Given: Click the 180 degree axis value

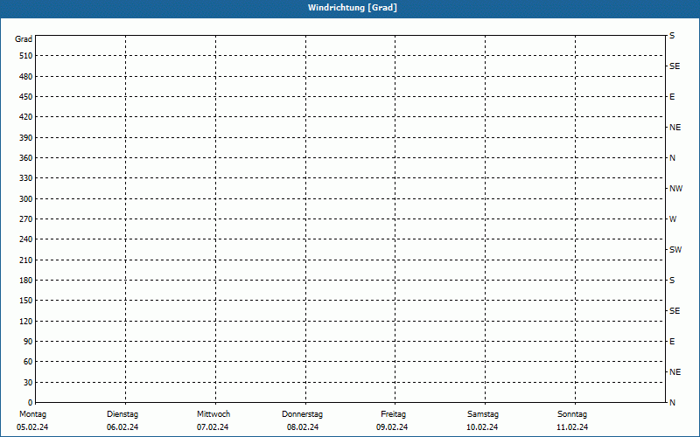Looking at the screenshot, I should (25, 281).
